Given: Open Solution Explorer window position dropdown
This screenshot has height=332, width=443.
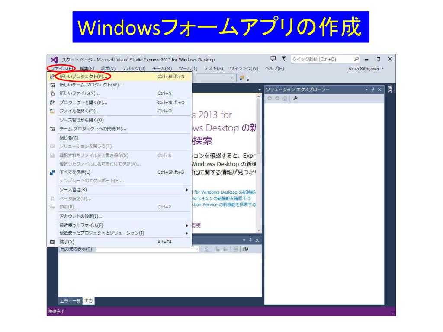Looking at the screenshot, I should pyautogui.click(x=366, y=89).
